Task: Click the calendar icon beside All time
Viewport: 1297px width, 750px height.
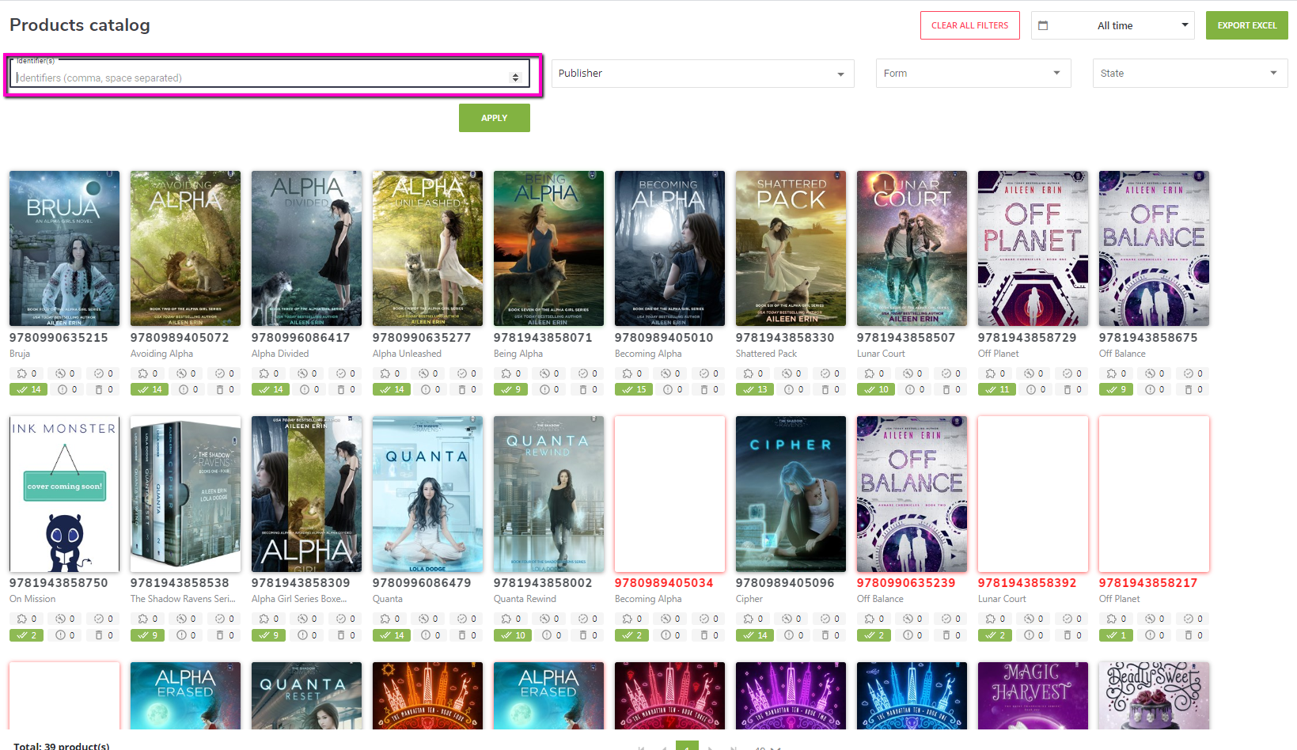Action: point(1043,25)
